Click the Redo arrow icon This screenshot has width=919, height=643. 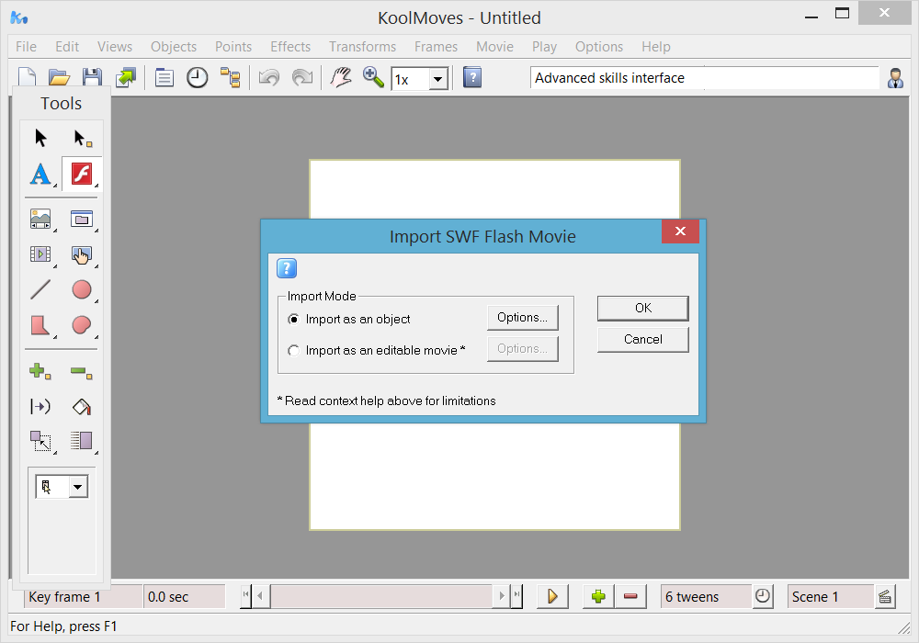coord(302,77)
